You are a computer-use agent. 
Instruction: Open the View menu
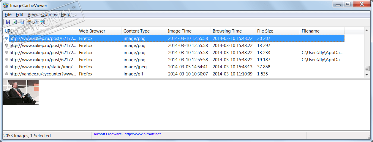tap(32, 14)
